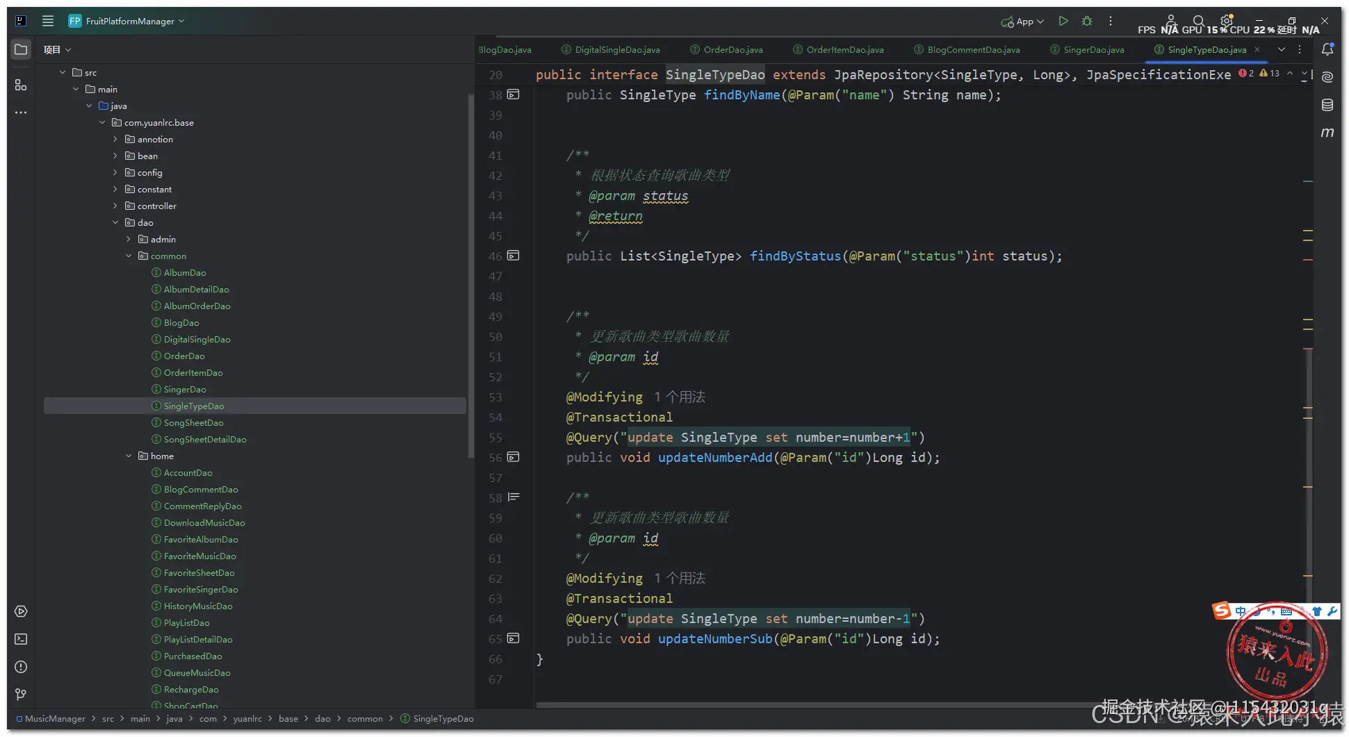Viewport: 1349px width, 737px height.
Task: Switch to the BlogDao.java tab
Action: tap(505, 49)
